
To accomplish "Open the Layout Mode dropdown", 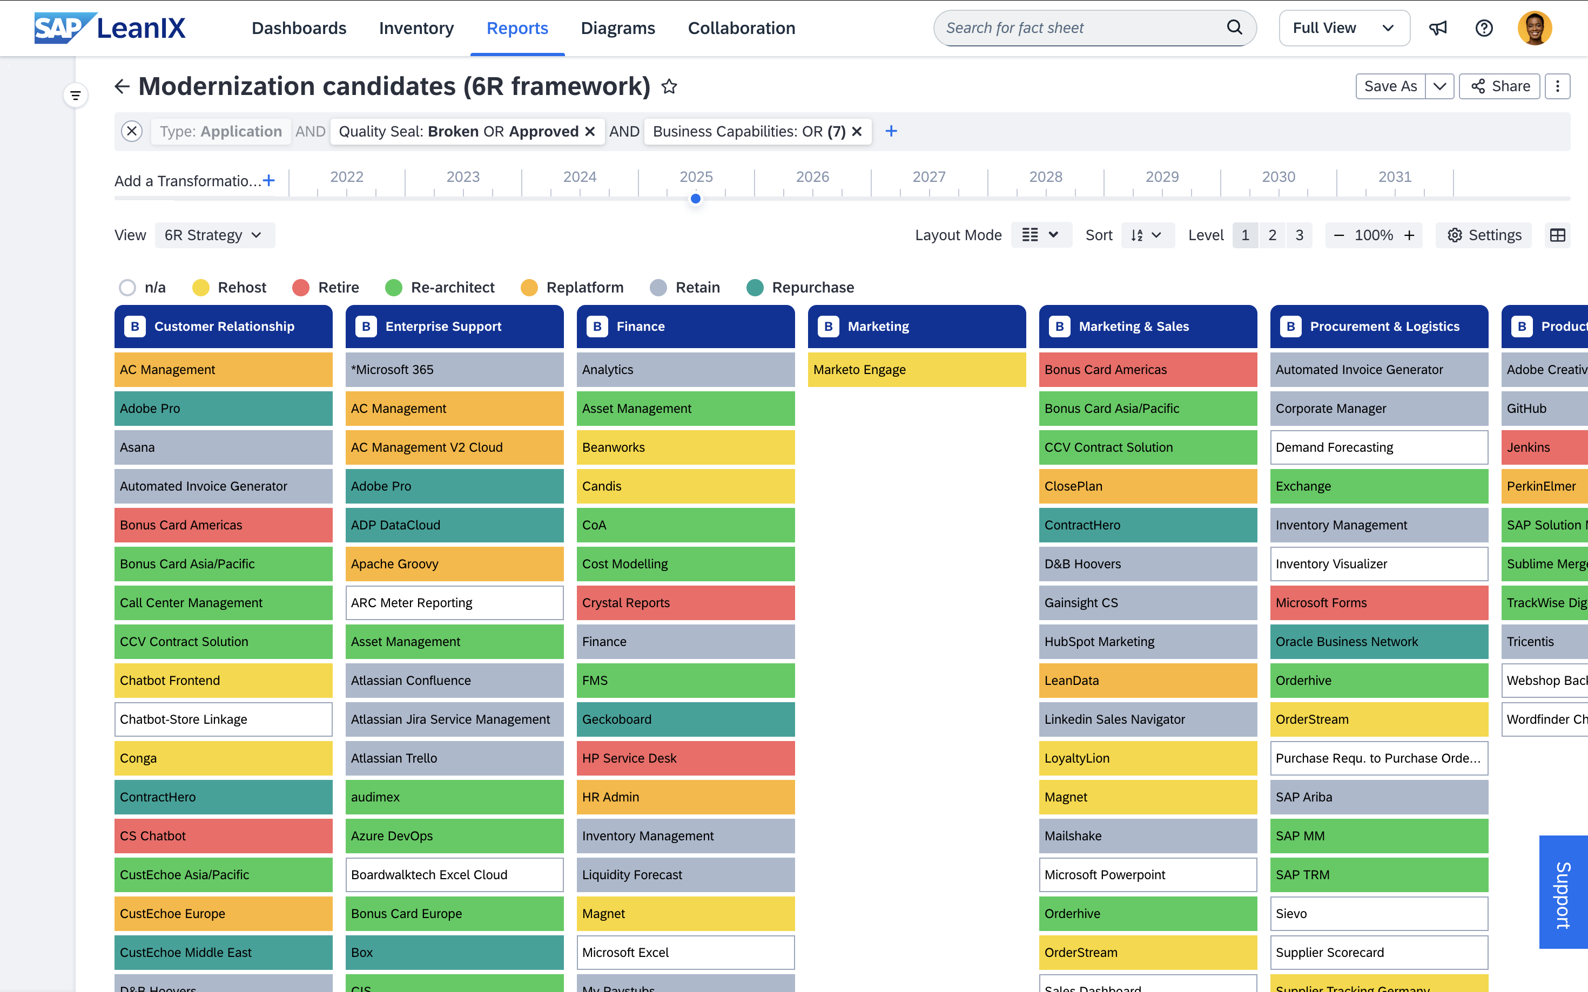I will point(1040,235).
